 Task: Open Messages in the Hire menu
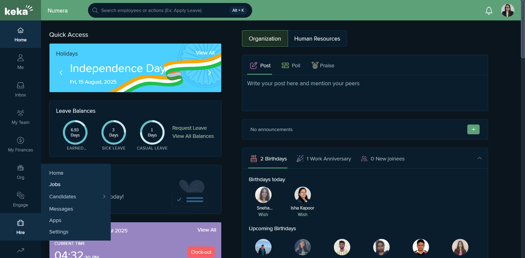(x=61, y=209)
